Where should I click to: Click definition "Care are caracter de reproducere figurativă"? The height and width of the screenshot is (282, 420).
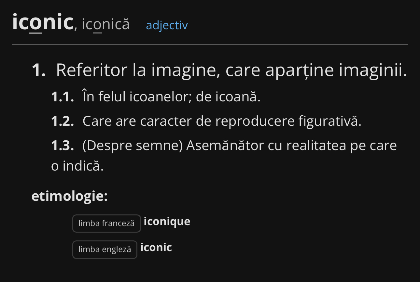pos(222,122)
